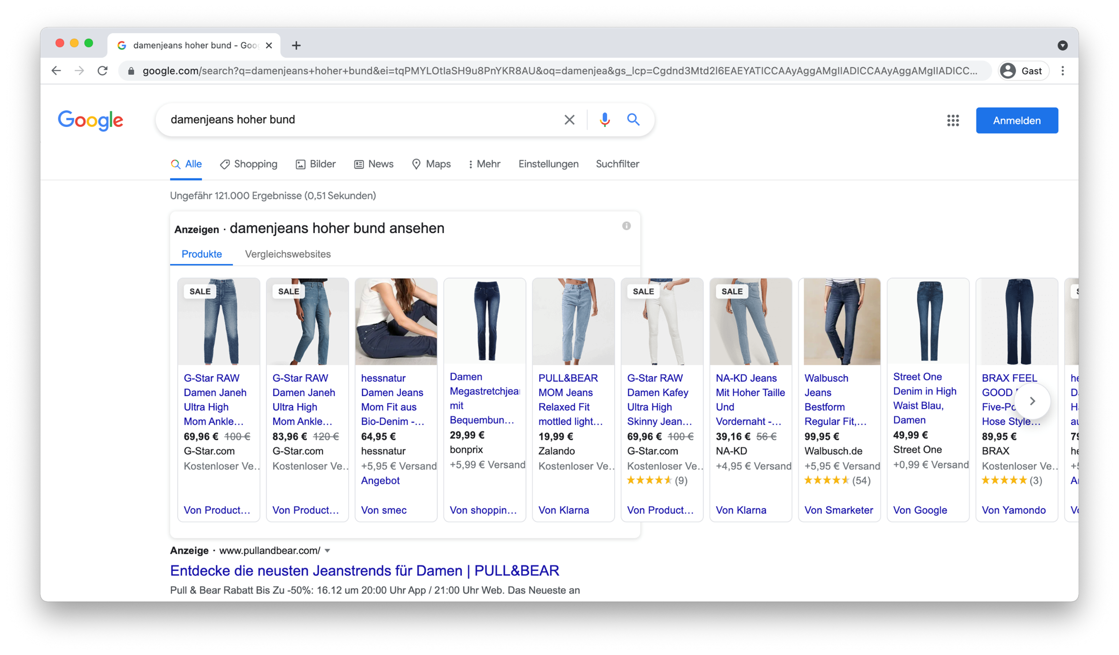1119x655 pixels.
Task: Open the Suchfilter options
Action: pyautogui.click(x=617, y=164)
